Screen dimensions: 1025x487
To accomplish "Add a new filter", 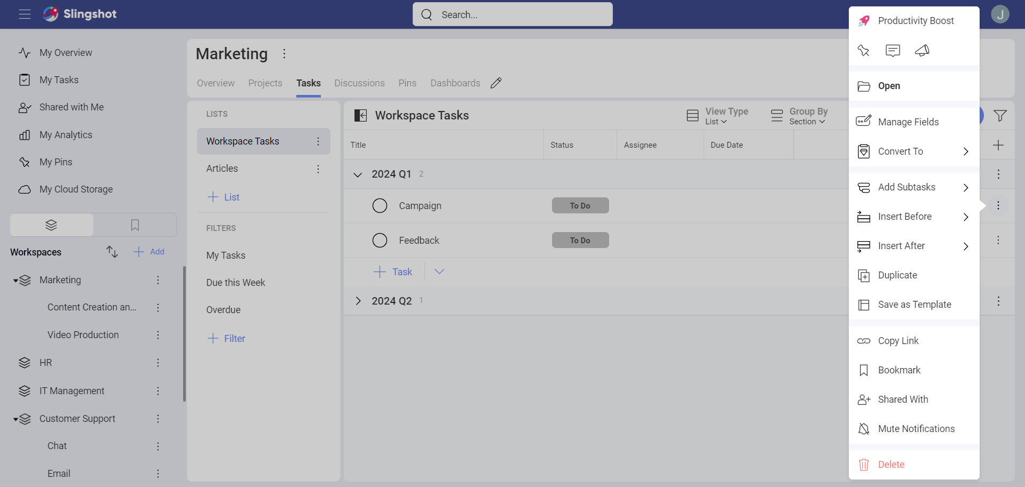I will pos(226,338).
